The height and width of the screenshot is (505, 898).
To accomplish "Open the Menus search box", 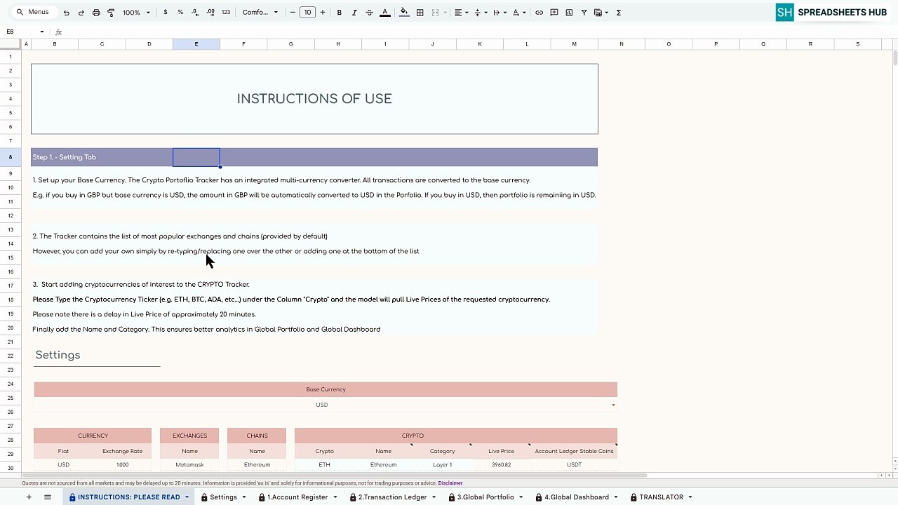I will click(x=33, y=12).
